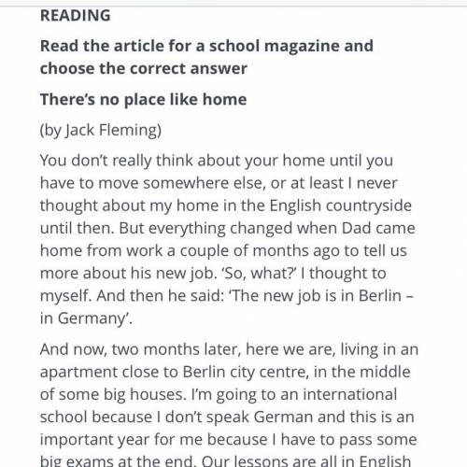Click the line starting 'You don't really think'
The width and height of the screenshot is (467, 467).
coord(217,161)
